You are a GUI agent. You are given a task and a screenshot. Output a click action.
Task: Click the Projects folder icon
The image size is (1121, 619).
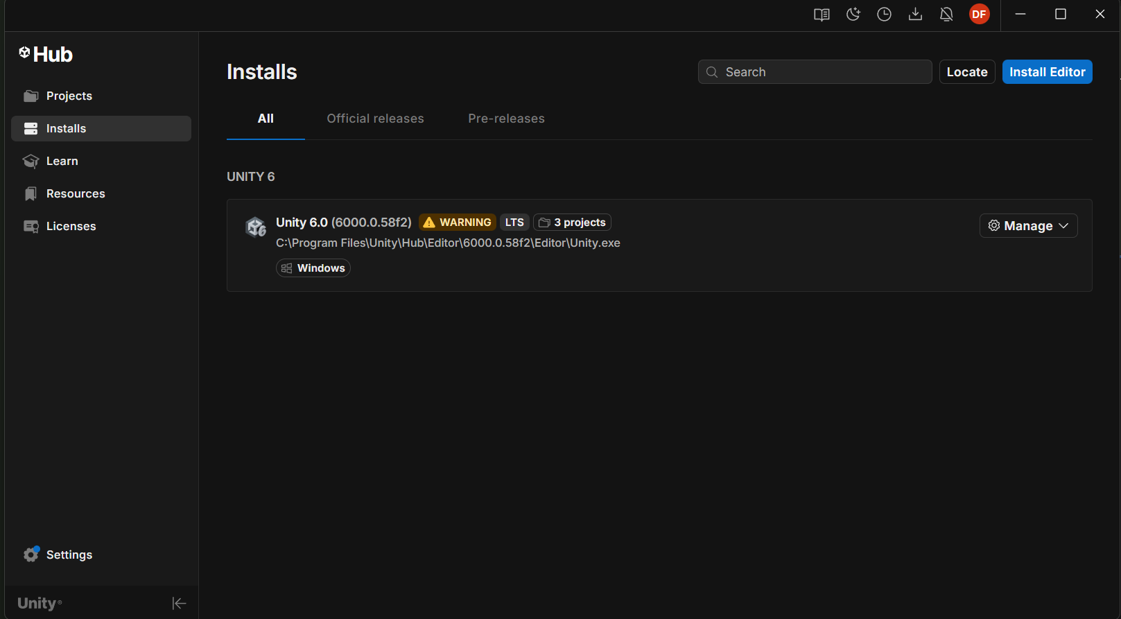pos(31,96)
